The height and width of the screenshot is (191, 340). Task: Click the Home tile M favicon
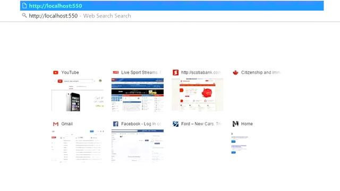[x=235, y=124]
